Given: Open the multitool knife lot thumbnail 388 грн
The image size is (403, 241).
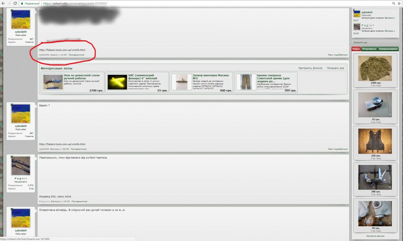Looking at the screenshot, I should (375, 177).
